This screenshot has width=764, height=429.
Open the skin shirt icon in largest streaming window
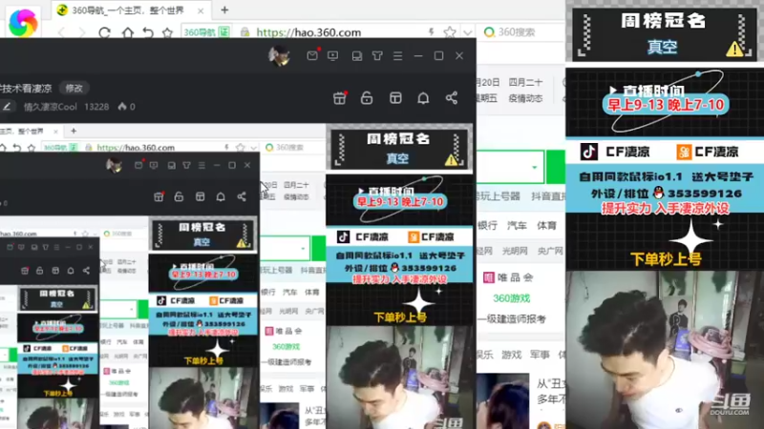(377, 56)
